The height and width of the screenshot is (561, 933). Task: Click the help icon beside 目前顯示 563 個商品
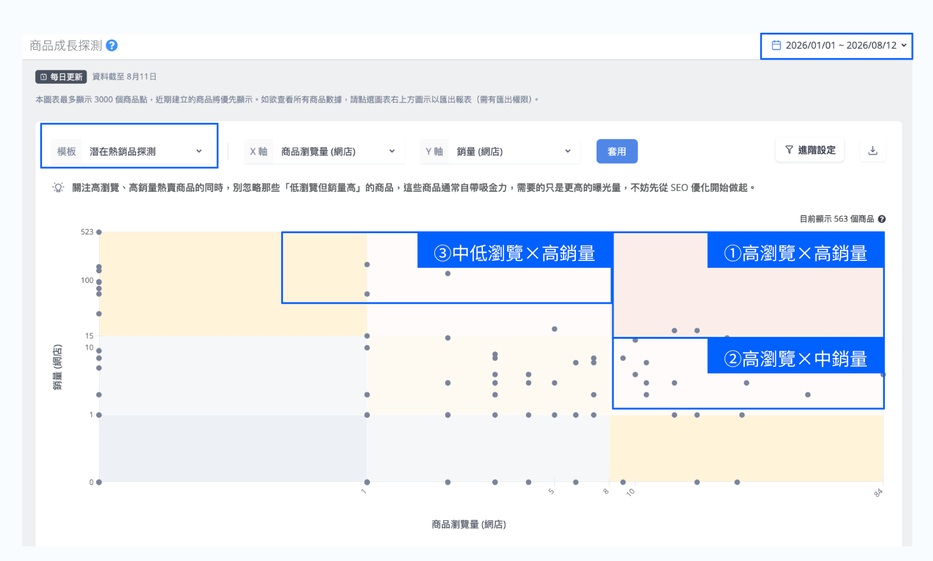pos(882,219)
